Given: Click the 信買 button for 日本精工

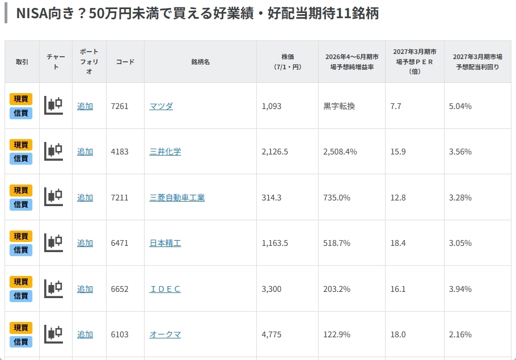Looking at the screenshot, I should point(21,250).
